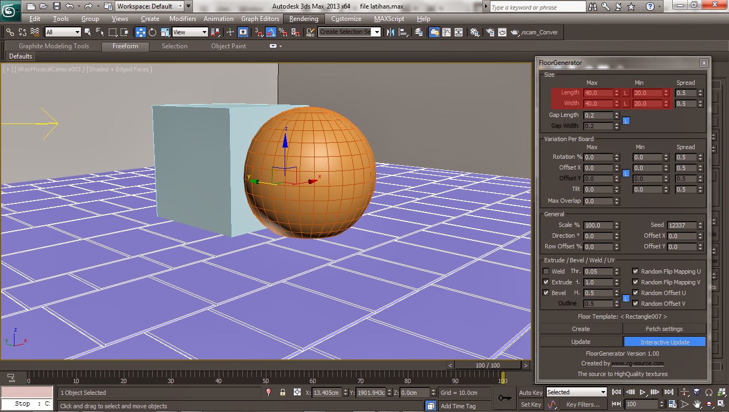Uncheck the Extrude checkbox
Image resolution: width=729 pixels, height=412 pixels.
546,282
